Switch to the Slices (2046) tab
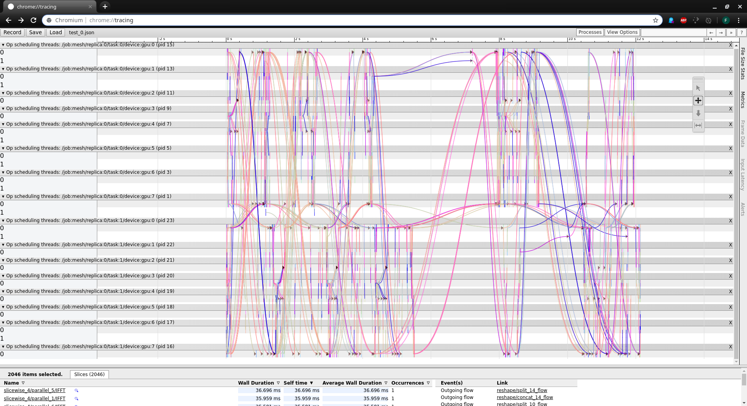Image resolution: width=747 pixels, height=406 pixels. pos(89,374)
